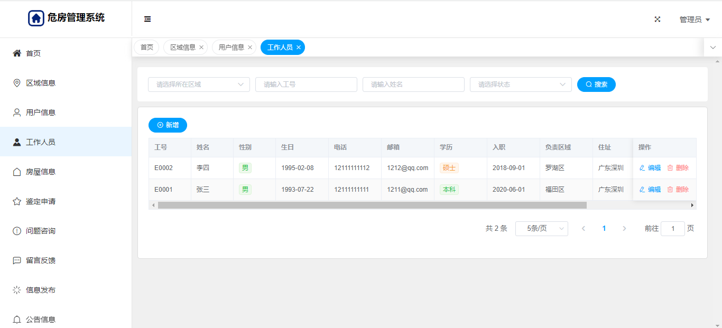This screenshot has height=328, width=722.
Task: Click the 新增 button
Action: (x=168, y=125)
